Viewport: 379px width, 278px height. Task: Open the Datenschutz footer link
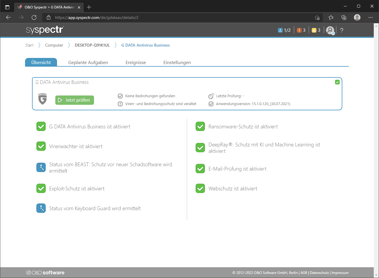pos(319,273)
